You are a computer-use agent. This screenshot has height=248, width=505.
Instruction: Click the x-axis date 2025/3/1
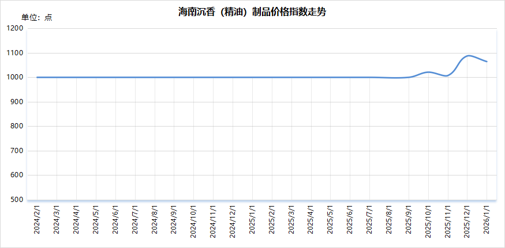[291, 219]
